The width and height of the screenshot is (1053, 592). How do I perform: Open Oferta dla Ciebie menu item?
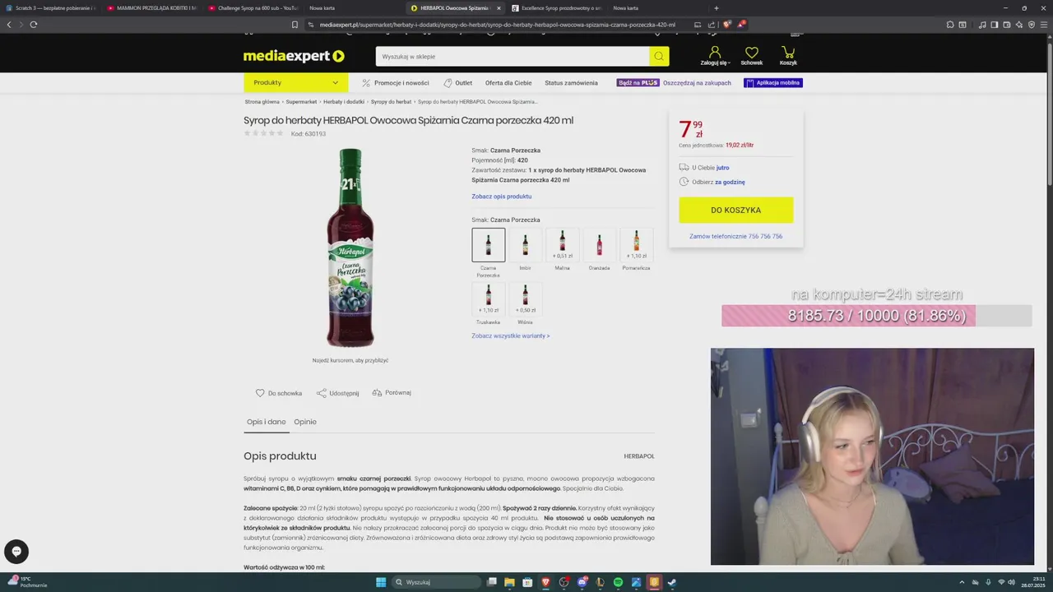point(508,83)
